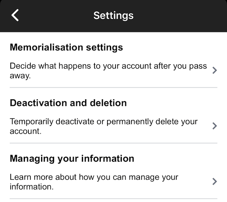Open Memorialisation settings heading
This screenshot has width=227, height=202.
(66, 47)
